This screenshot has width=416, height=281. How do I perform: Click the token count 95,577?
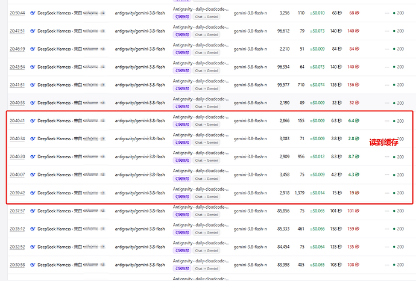pos(283,85)
